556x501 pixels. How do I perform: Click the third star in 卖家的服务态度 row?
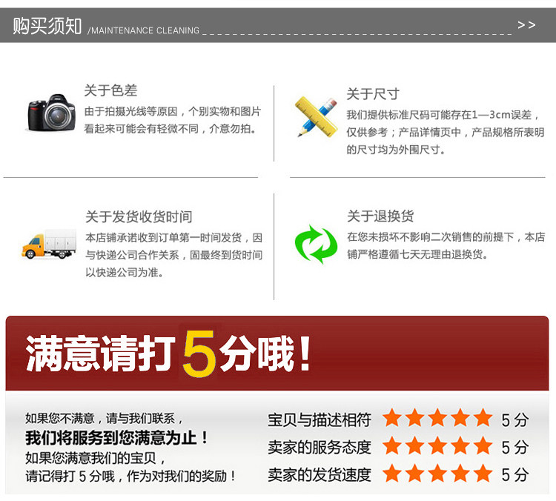pos(437,445)
